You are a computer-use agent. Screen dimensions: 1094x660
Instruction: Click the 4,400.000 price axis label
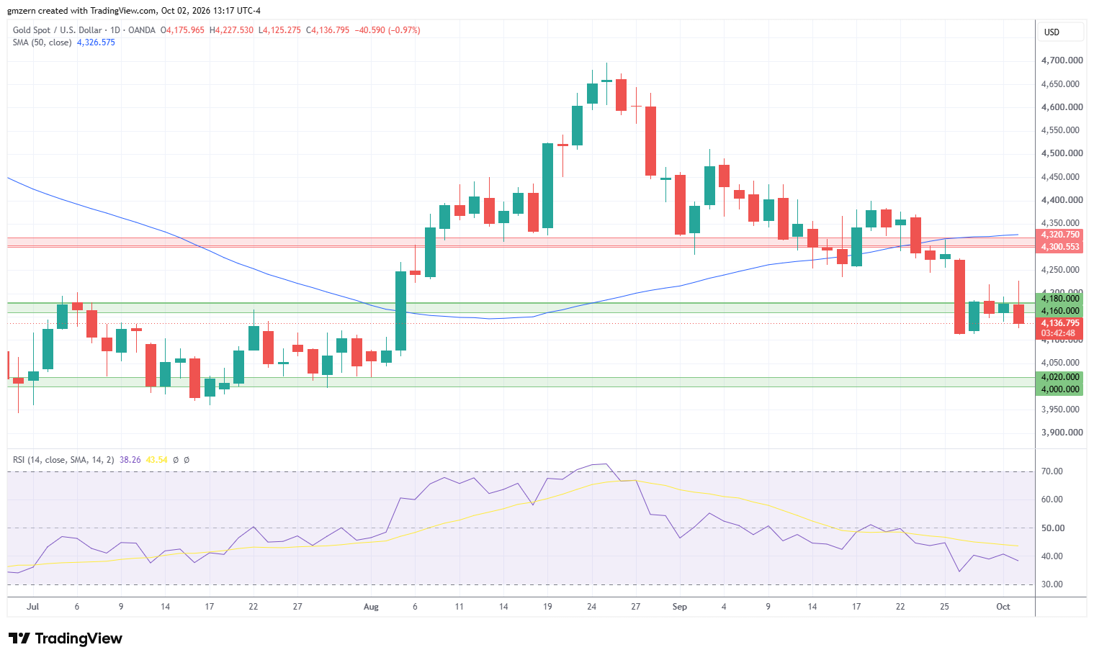point(1062,200)
